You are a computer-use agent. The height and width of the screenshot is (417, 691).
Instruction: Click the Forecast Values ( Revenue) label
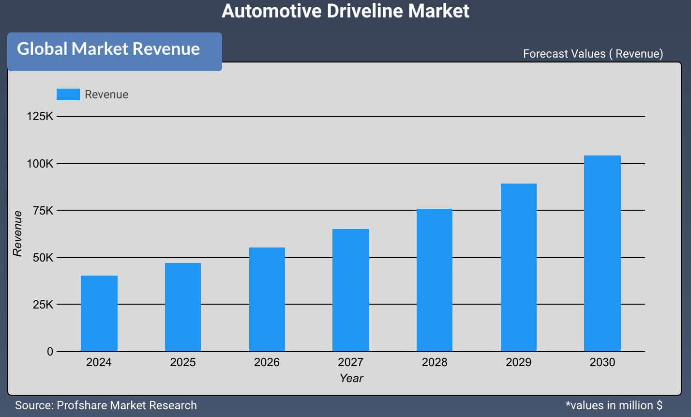pos(593,54)
